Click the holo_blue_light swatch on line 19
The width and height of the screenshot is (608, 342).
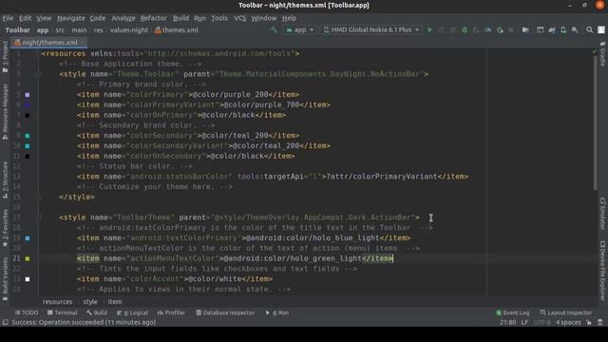click(28, 238)
